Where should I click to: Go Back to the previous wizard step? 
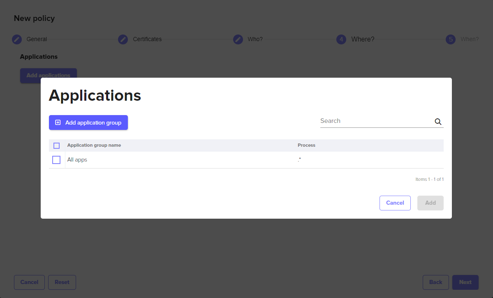coord(435,282)
